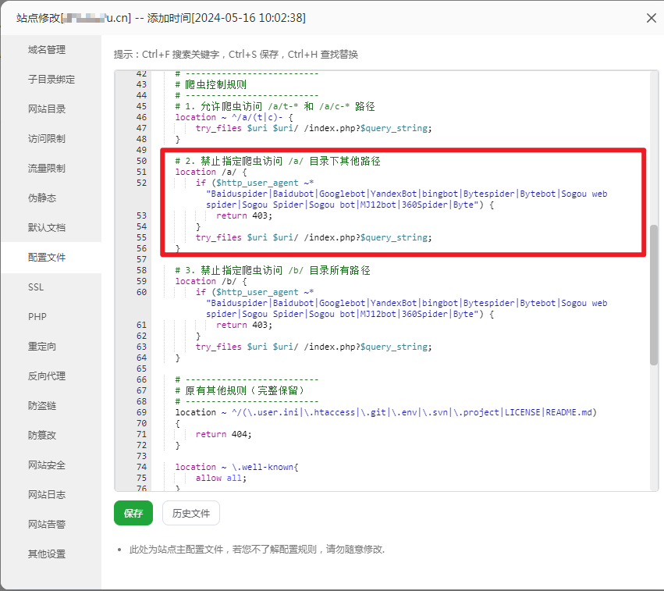Open 其他设置 in the sidebar
The width and height of the screenshot is (664, 591).
tap(47, 554)
